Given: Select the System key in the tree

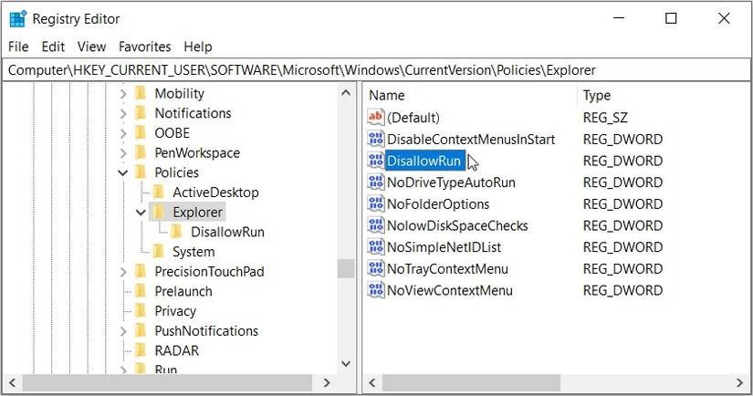Looking at the screenshot, I should [193, 252].
